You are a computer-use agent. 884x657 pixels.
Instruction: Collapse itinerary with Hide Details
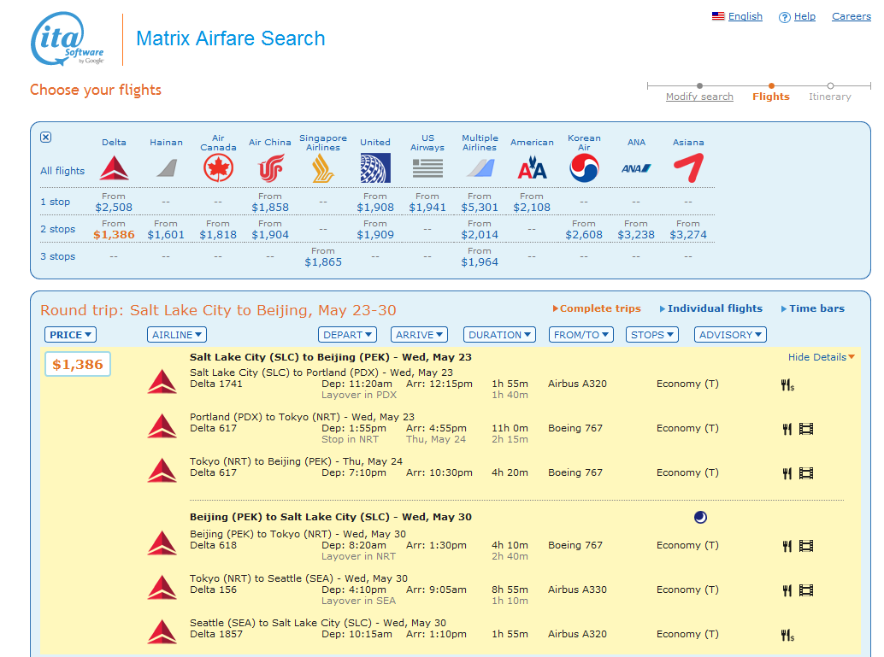(821, 357)
